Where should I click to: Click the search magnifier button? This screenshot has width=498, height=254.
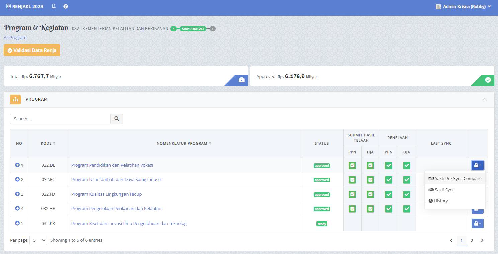tap(117, 119)
